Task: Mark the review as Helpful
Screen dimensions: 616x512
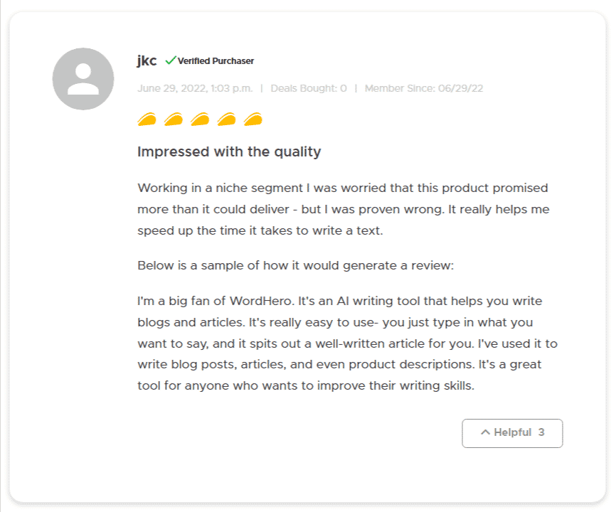Action: 512,433
